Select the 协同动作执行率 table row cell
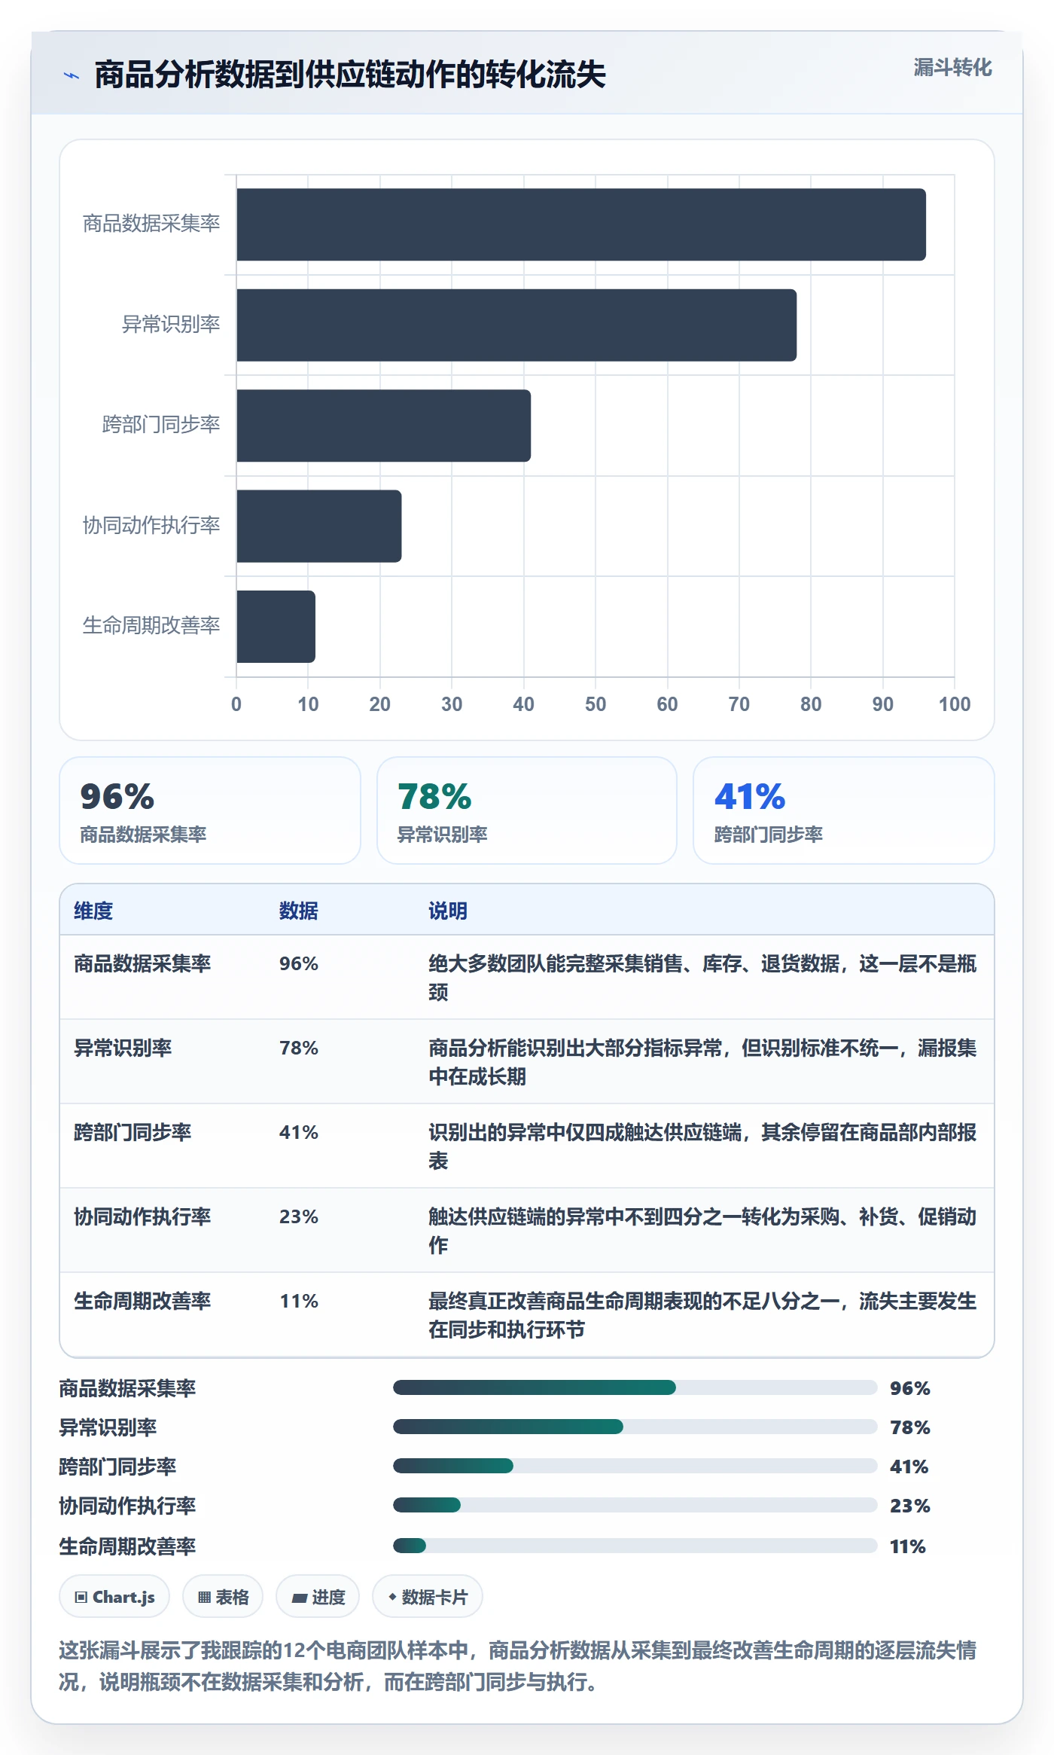Screen dimensions: 1054x1755 pyautogui.click(x=142, y=1216)
